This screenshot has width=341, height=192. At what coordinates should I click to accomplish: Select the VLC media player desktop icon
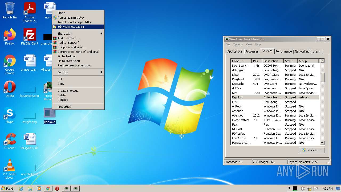pos(10,169)
